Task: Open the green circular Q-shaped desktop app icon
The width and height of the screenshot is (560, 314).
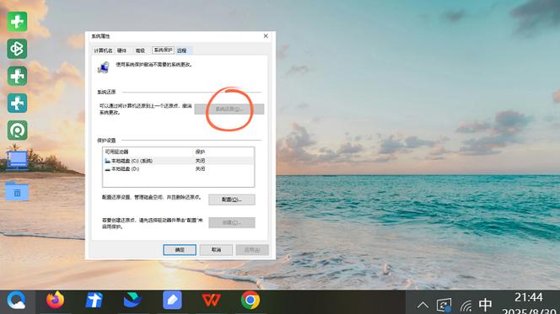Action: click(x=17, y=130)
